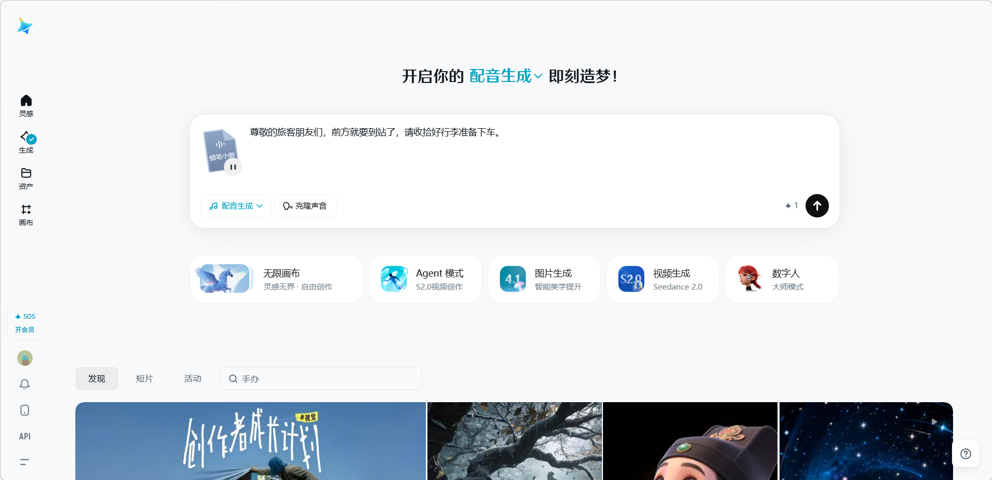Viewport: 992px width, 480px height.
Task: Expand the sidebar collapse menu icon
Action: tap(24, 462)
